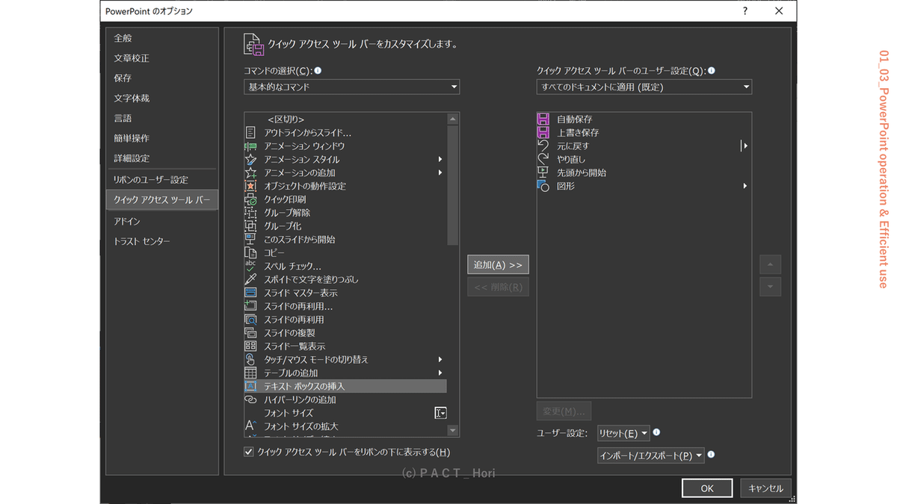The height and width of the screenshot is (504, 897).
Task: Select このスライドから開始 icon
Action: [250, 240]
